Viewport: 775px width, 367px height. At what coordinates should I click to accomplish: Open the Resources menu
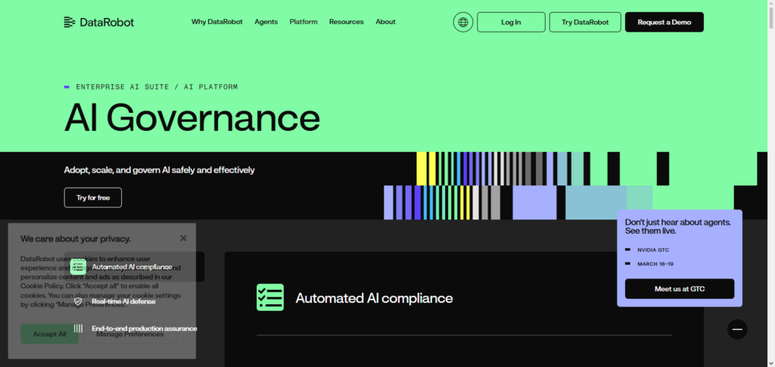click(x=346, y=22)
